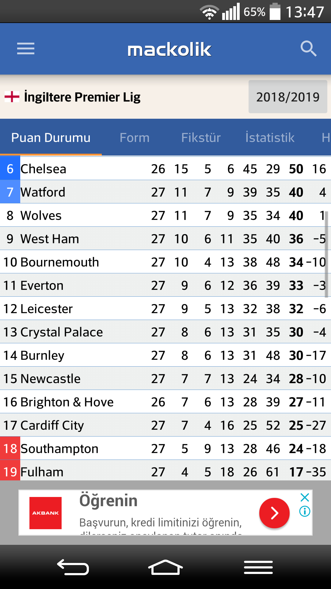This screenshot has width=331, height=589.
Task: Switch to the Fikstür tab
Action: coord(201,138)
